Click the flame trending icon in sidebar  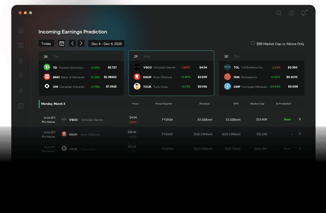pos(21,60)
